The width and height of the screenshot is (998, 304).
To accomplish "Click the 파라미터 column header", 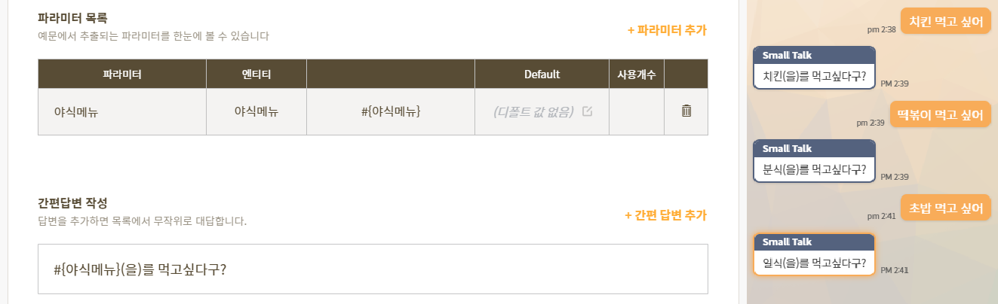I will pos(122,74).
